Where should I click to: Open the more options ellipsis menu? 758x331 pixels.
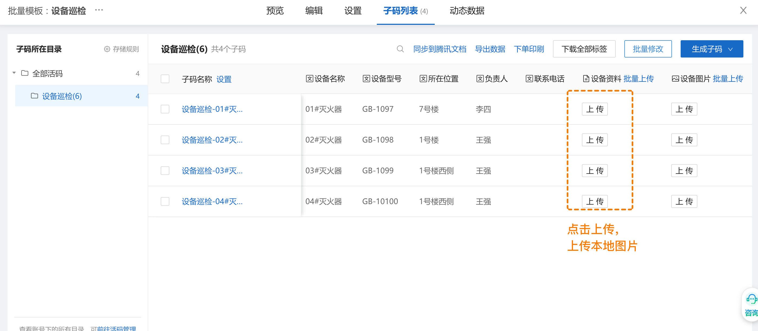[99, 10]
